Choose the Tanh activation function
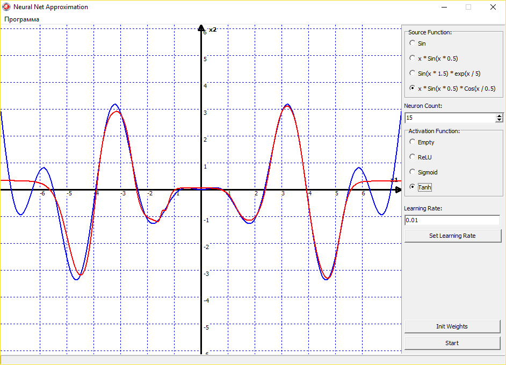 pyautogui.click(x=421, y=187)
